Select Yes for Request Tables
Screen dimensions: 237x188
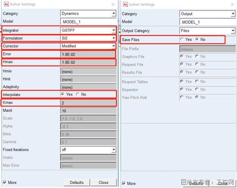tap(182, 82)
